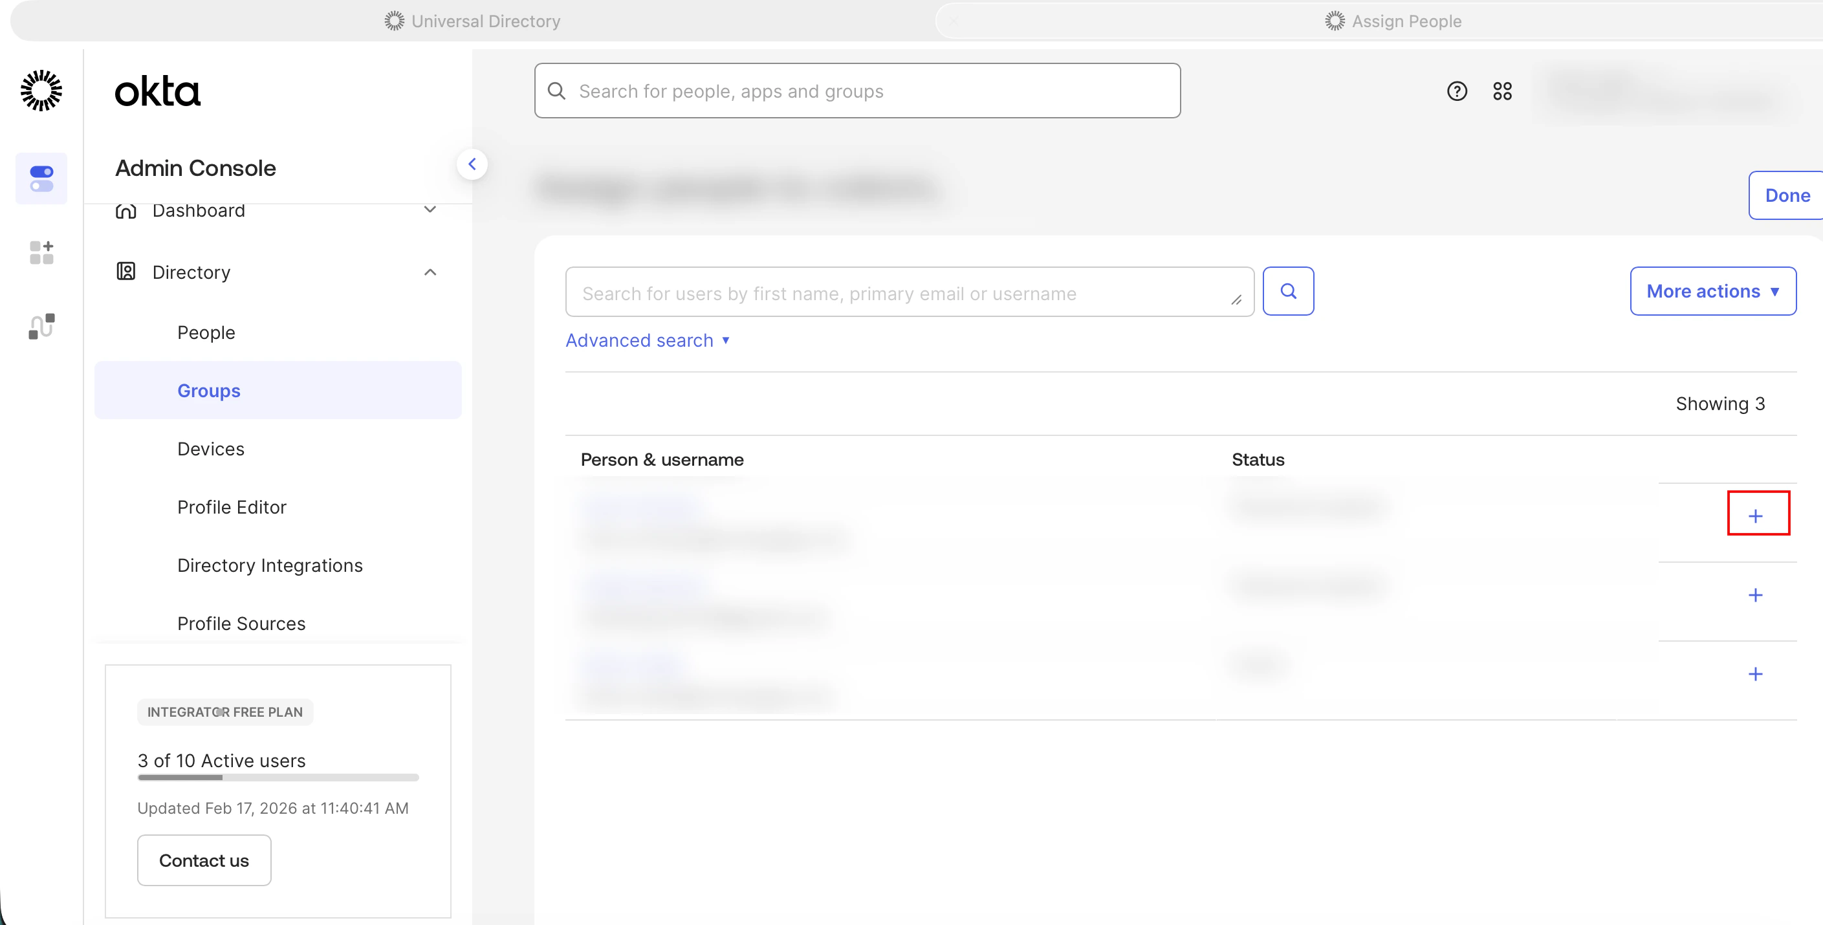Collapse the Admin Console sidebar chevron
1823x925 pixels.
(472, 164)
